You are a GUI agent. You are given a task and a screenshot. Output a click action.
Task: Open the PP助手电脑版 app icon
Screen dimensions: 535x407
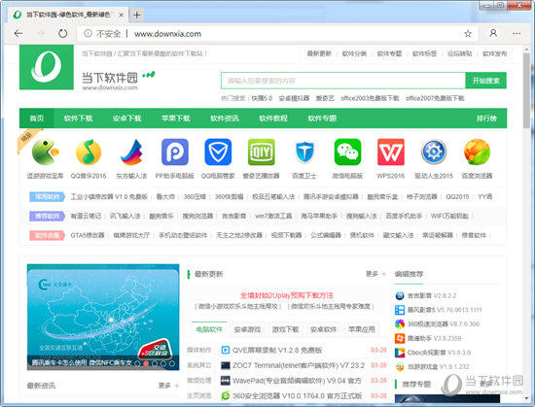[175, 152]
